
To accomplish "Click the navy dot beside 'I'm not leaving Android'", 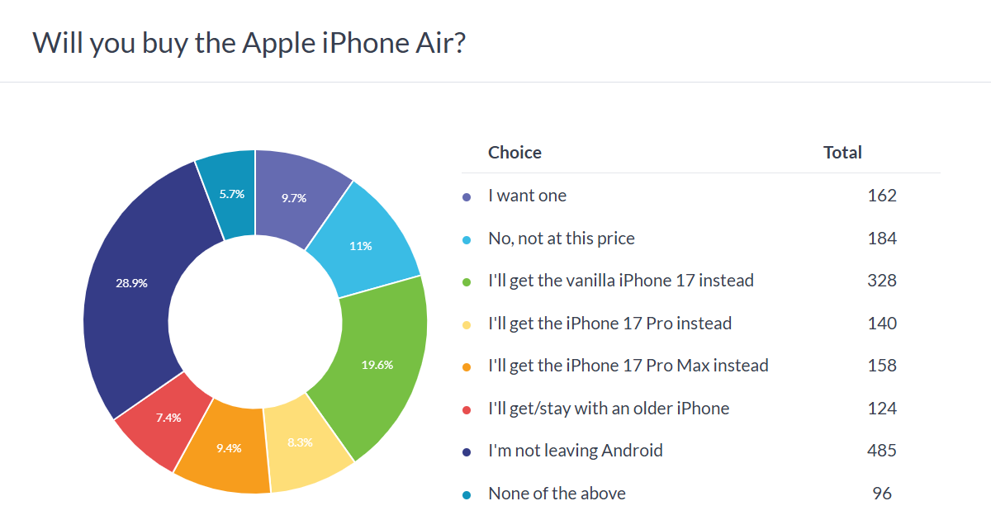I will (467, 451).
